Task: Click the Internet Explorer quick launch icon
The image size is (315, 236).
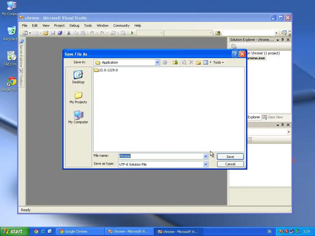Action: coord(43,231)
